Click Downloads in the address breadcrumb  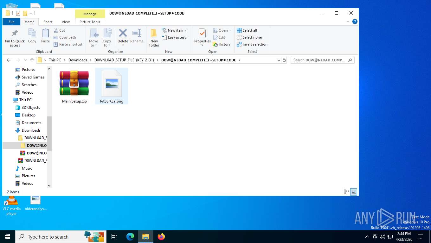click(78, 60)
